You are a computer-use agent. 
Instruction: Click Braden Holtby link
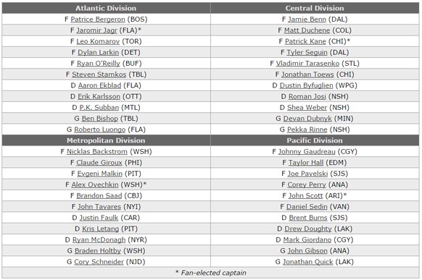[x=98, y=251]
